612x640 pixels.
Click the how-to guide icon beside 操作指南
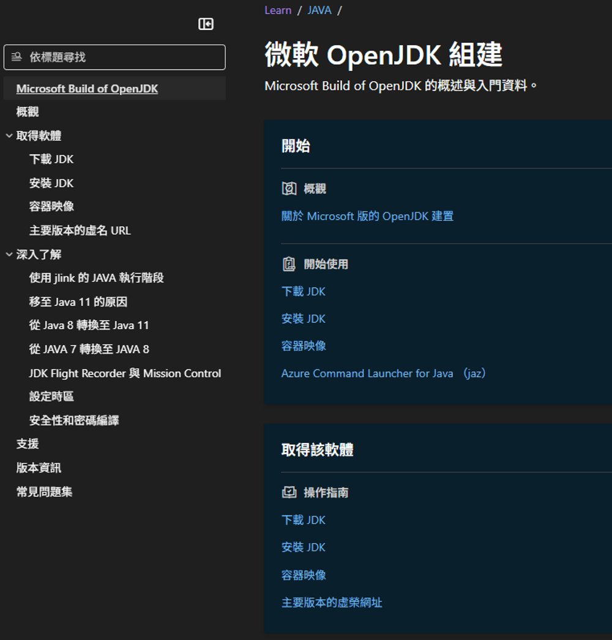[289, 493]
